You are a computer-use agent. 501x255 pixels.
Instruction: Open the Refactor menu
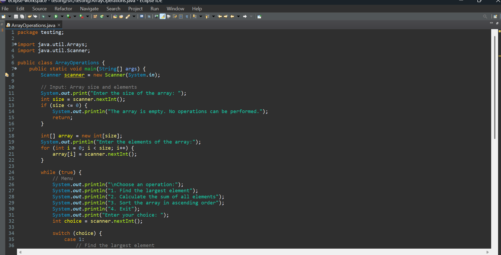(63, 9)
